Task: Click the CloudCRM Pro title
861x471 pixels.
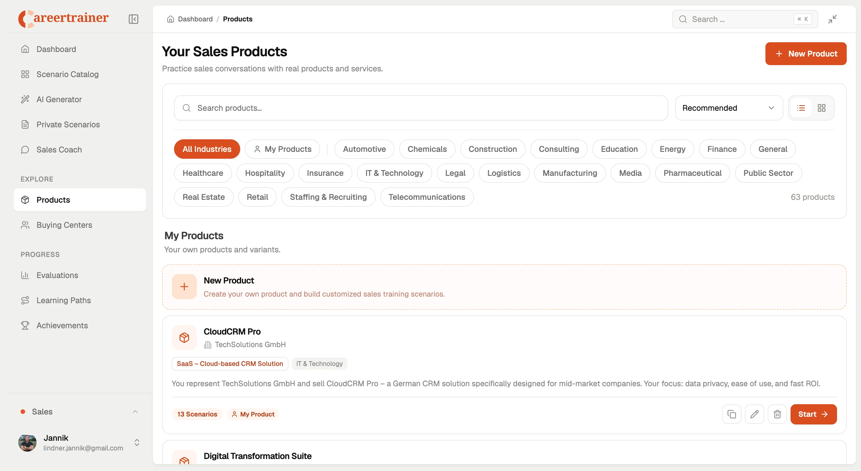Action: 232,331
